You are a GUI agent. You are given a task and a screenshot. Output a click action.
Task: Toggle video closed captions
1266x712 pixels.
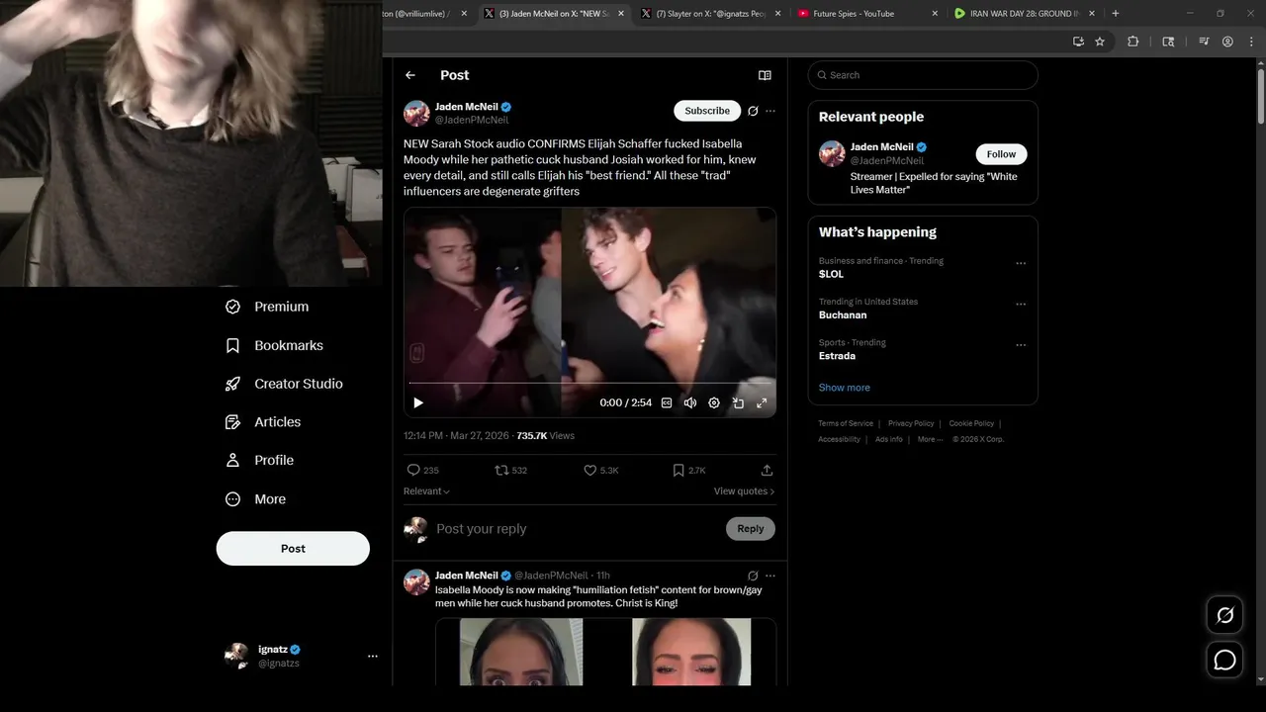(x=667, y=402)
